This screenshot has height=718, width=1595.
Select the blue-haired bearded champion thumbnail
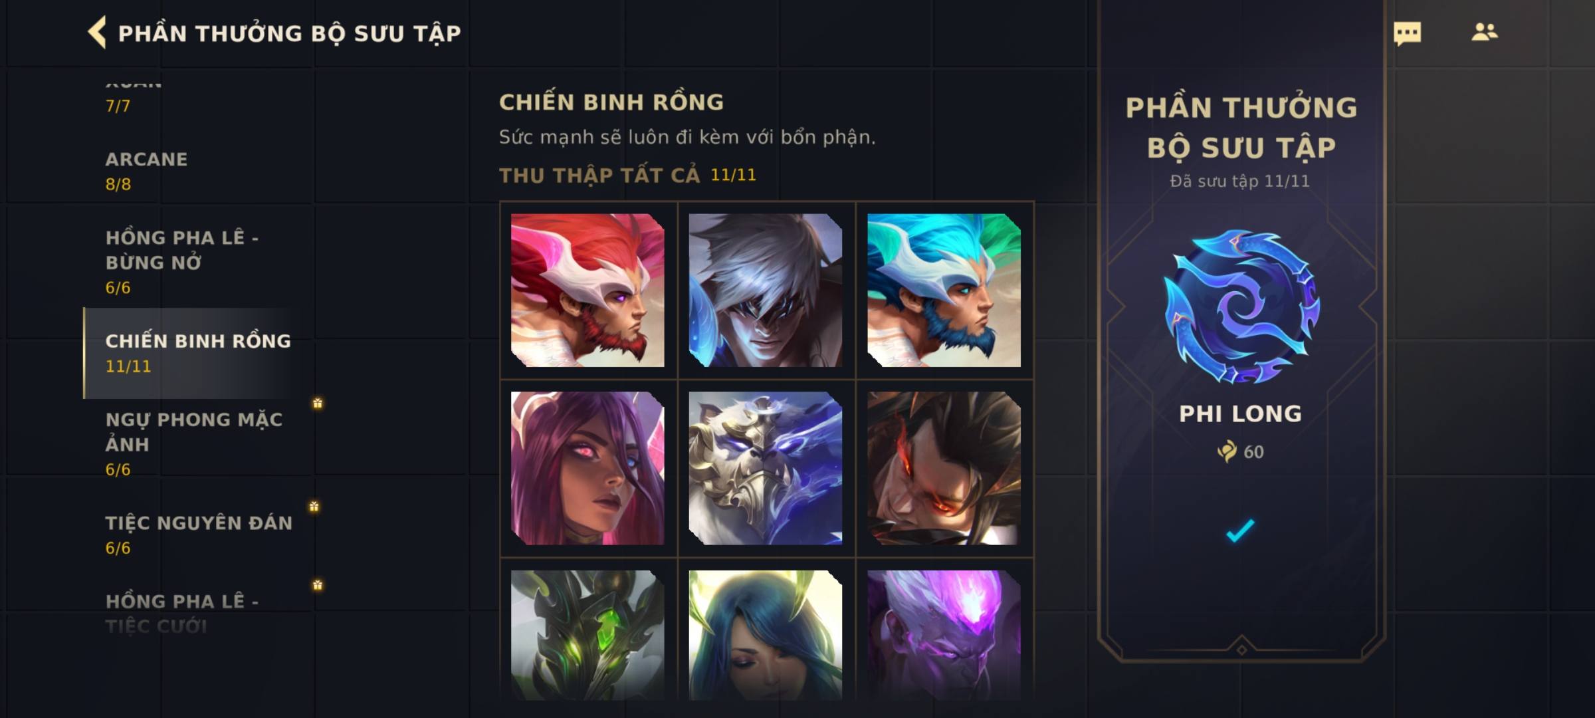944,290
